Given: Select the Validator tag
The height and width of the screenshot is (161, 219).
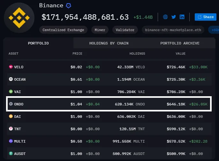Looking at the screenshot, I should click(x=125, y=30).
